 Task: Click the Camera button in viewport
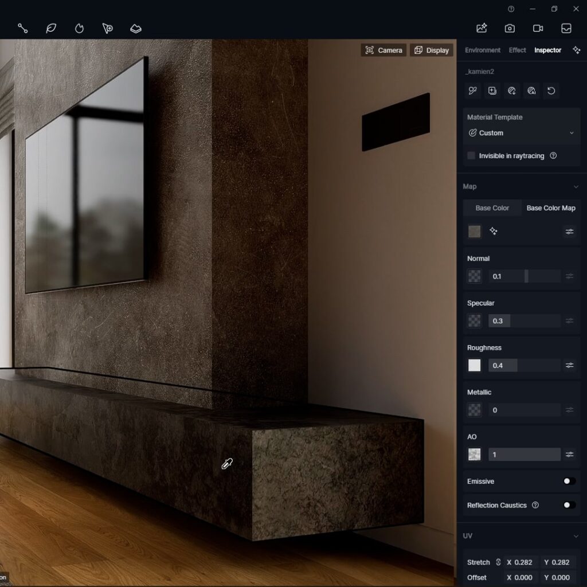click(383, 50)
